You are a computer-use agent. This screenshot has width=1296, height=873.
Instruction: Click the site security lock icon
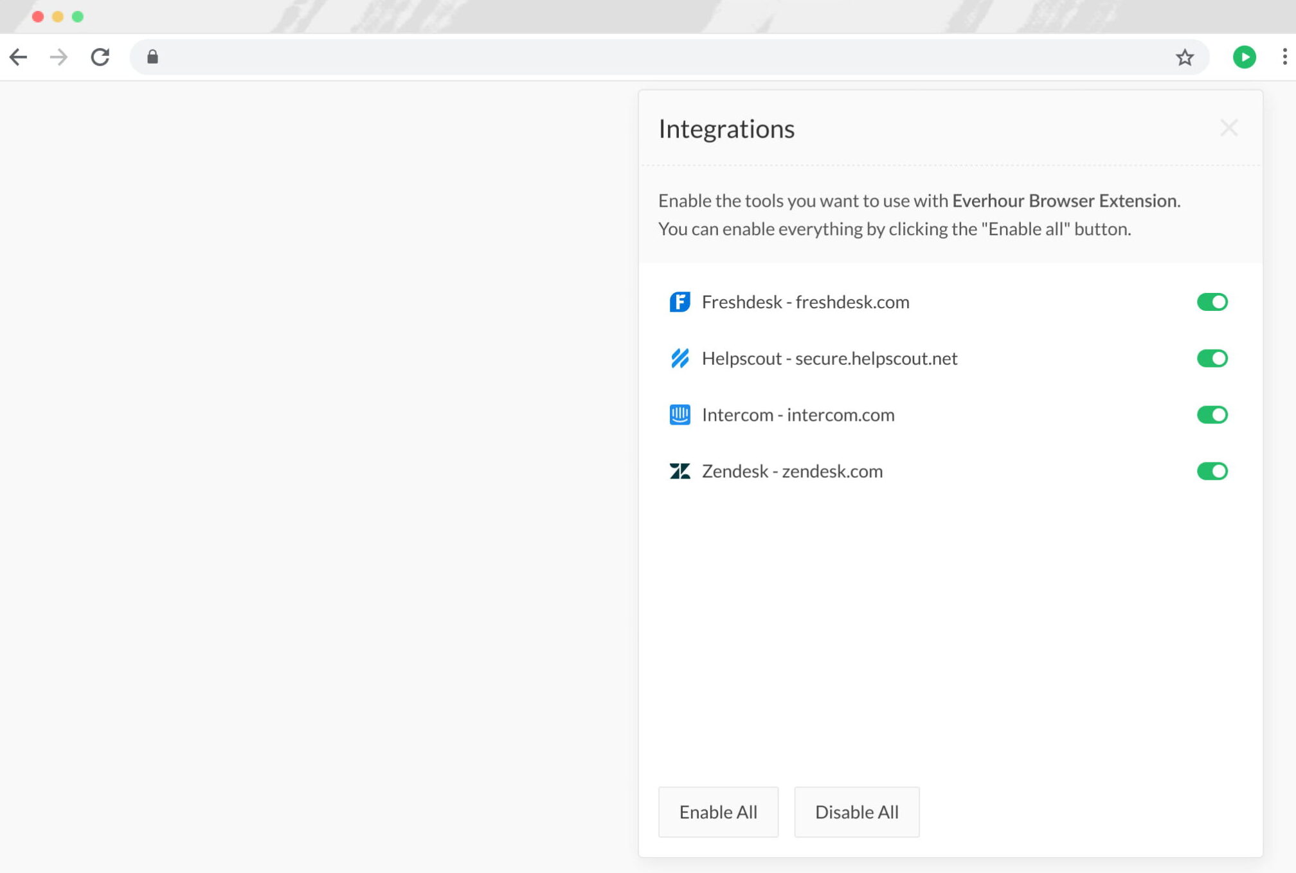point(152,57)
